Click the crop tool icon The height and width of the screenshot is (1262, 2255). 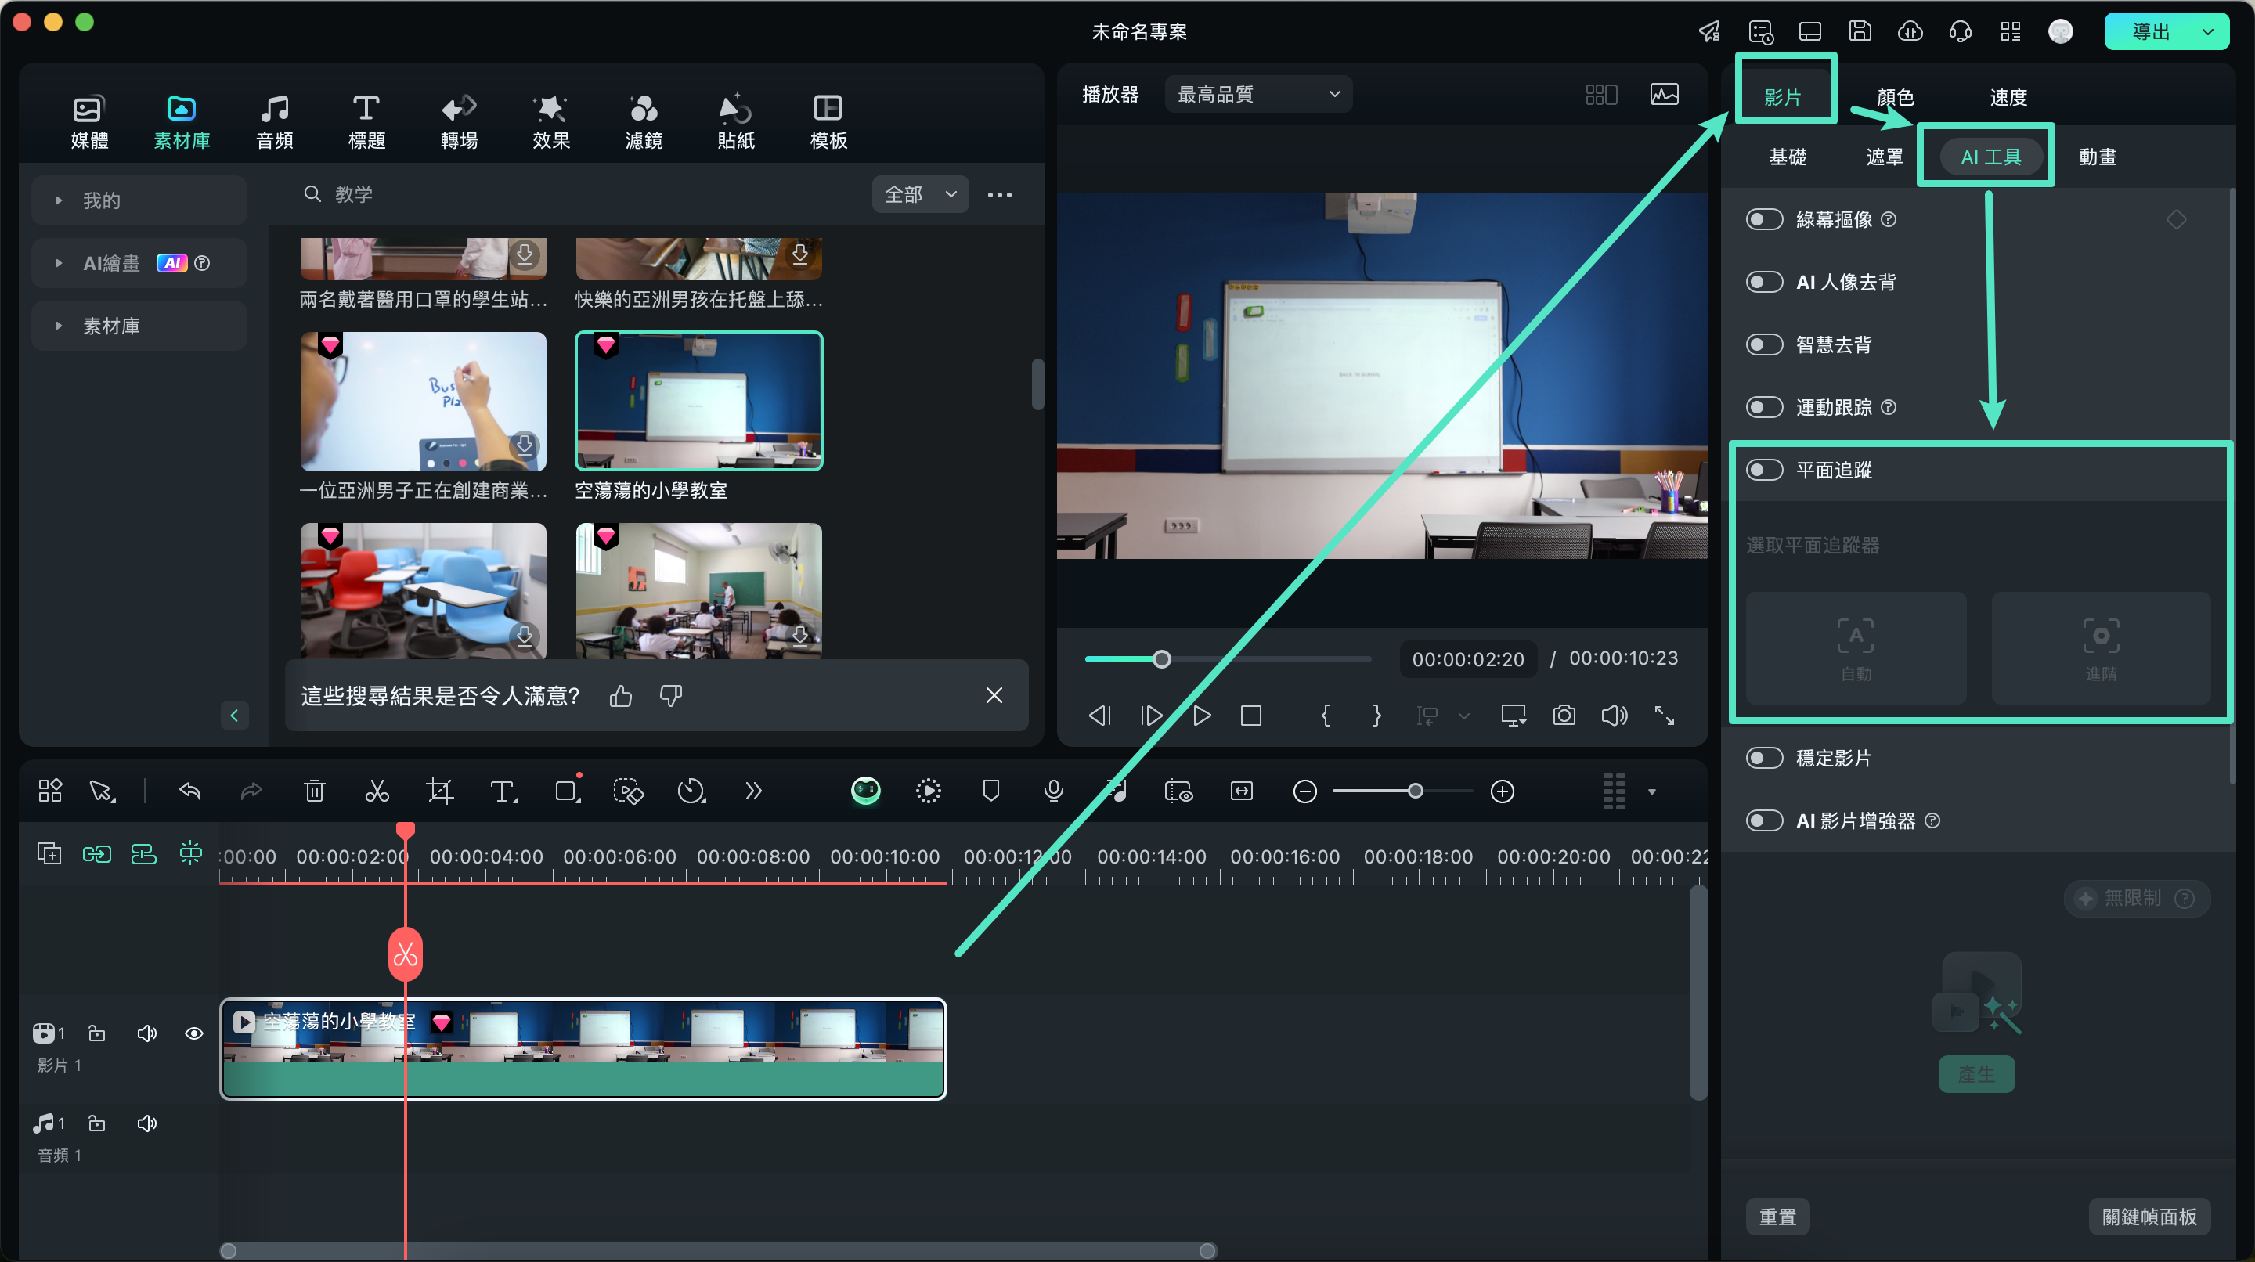pos(440,793)
